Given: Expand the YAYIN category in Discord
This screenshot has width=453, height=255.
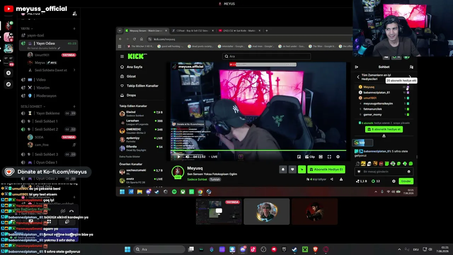Looking at the screenshot, I should (x=27, y=29).
